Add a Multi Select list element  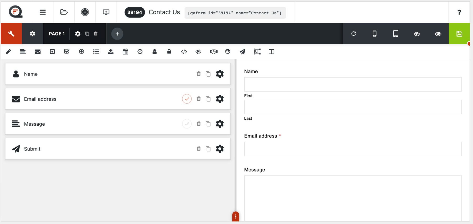(96, 52)
